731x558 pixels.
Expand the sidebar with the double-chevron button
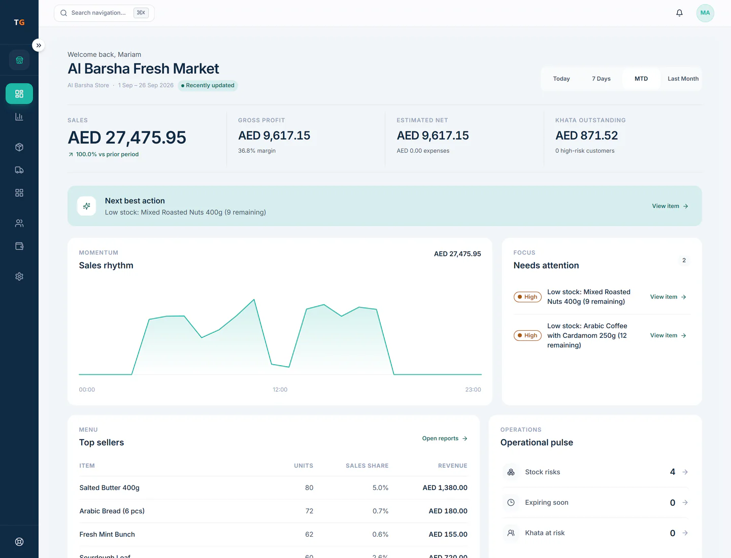[x=39, y=45]
